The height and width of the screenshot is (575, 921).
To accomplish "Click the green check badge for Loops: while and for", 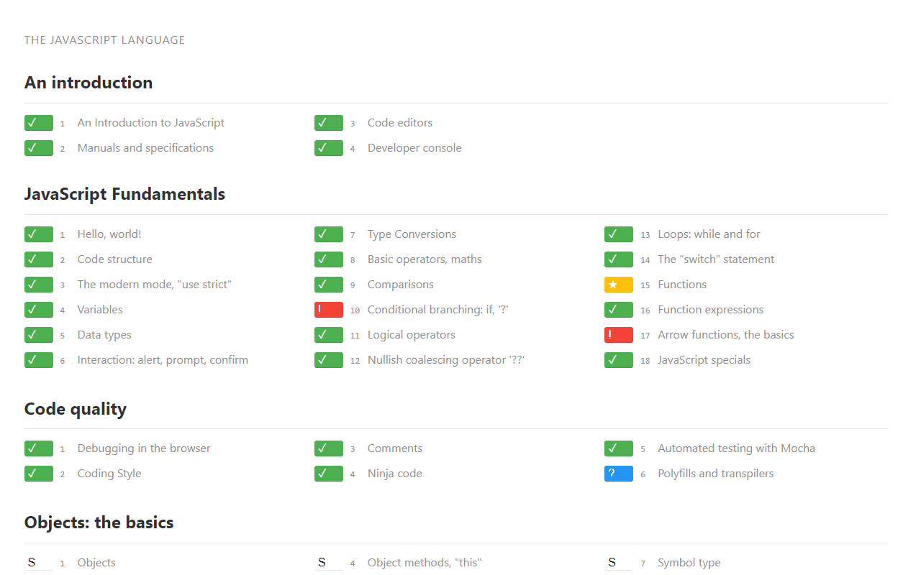I will (619, 234).
